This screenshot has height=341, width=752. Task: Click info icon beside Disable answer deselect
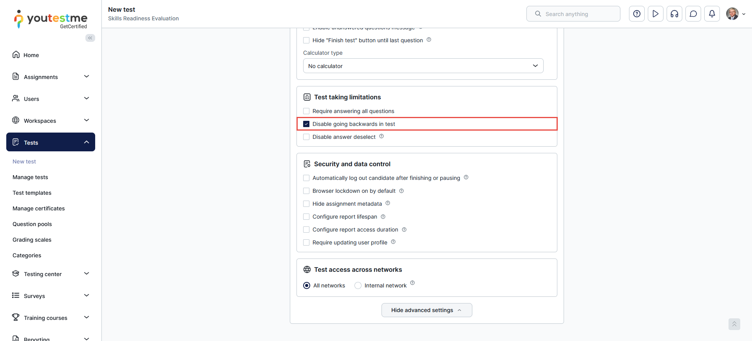(x=381, y=136)
